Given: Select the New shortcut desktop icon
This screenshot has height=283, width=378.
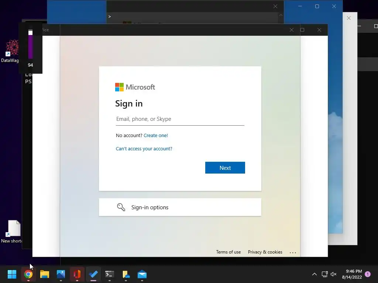Looking at the screenshot, I should pyautogui.click(x=11, y=231).
